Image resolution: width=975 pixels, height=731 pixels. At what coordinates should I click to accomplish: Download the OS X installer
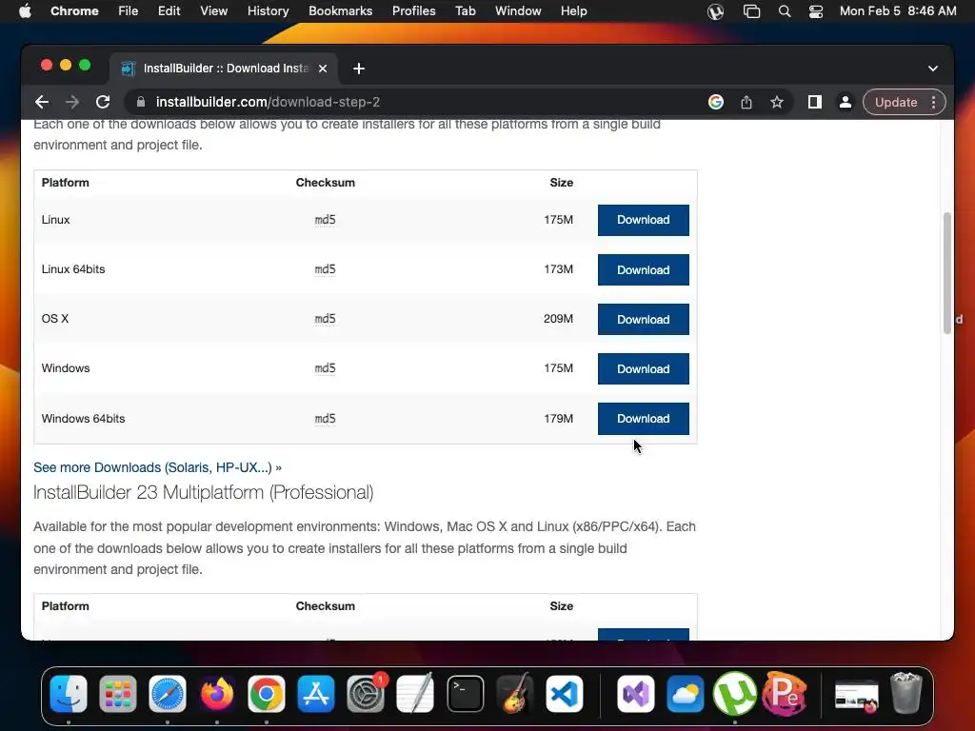click(x=643, y=320)
